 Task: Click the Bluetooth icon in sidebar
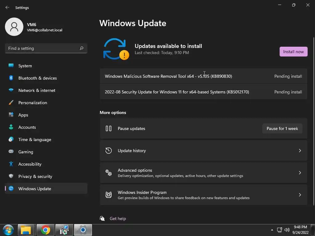[x=11, y=78]
